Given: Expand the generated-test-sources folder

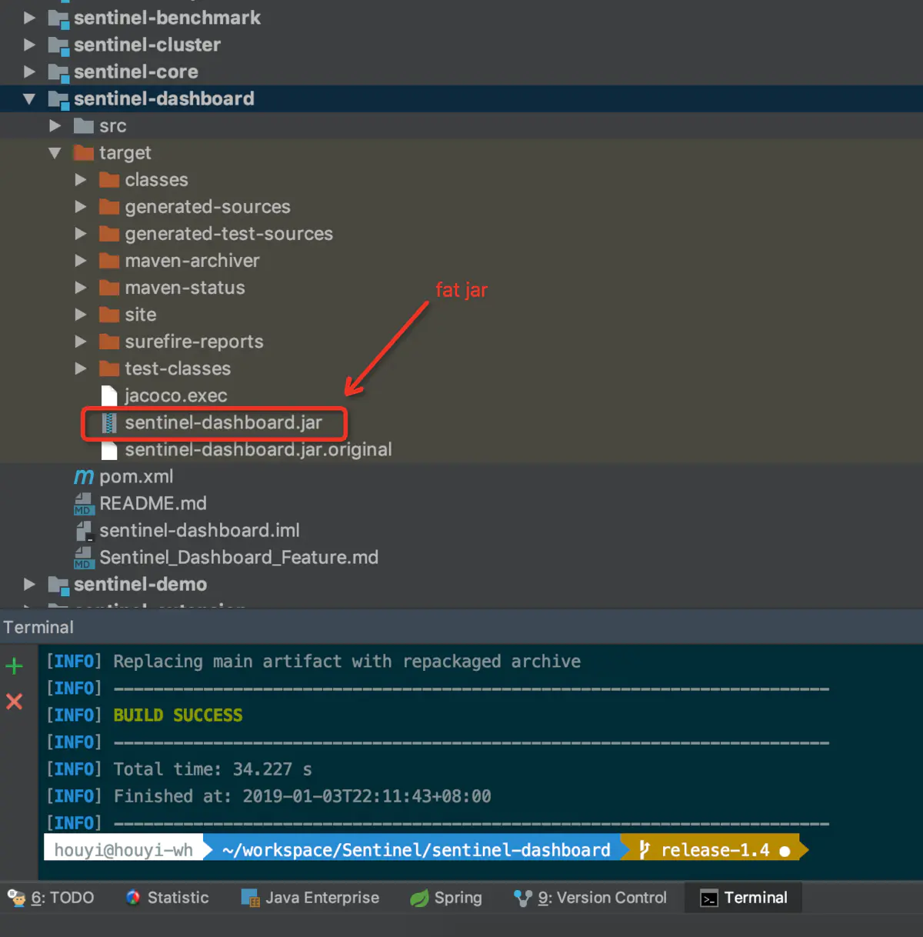Looking at the screenshot, I should (81, 233).
